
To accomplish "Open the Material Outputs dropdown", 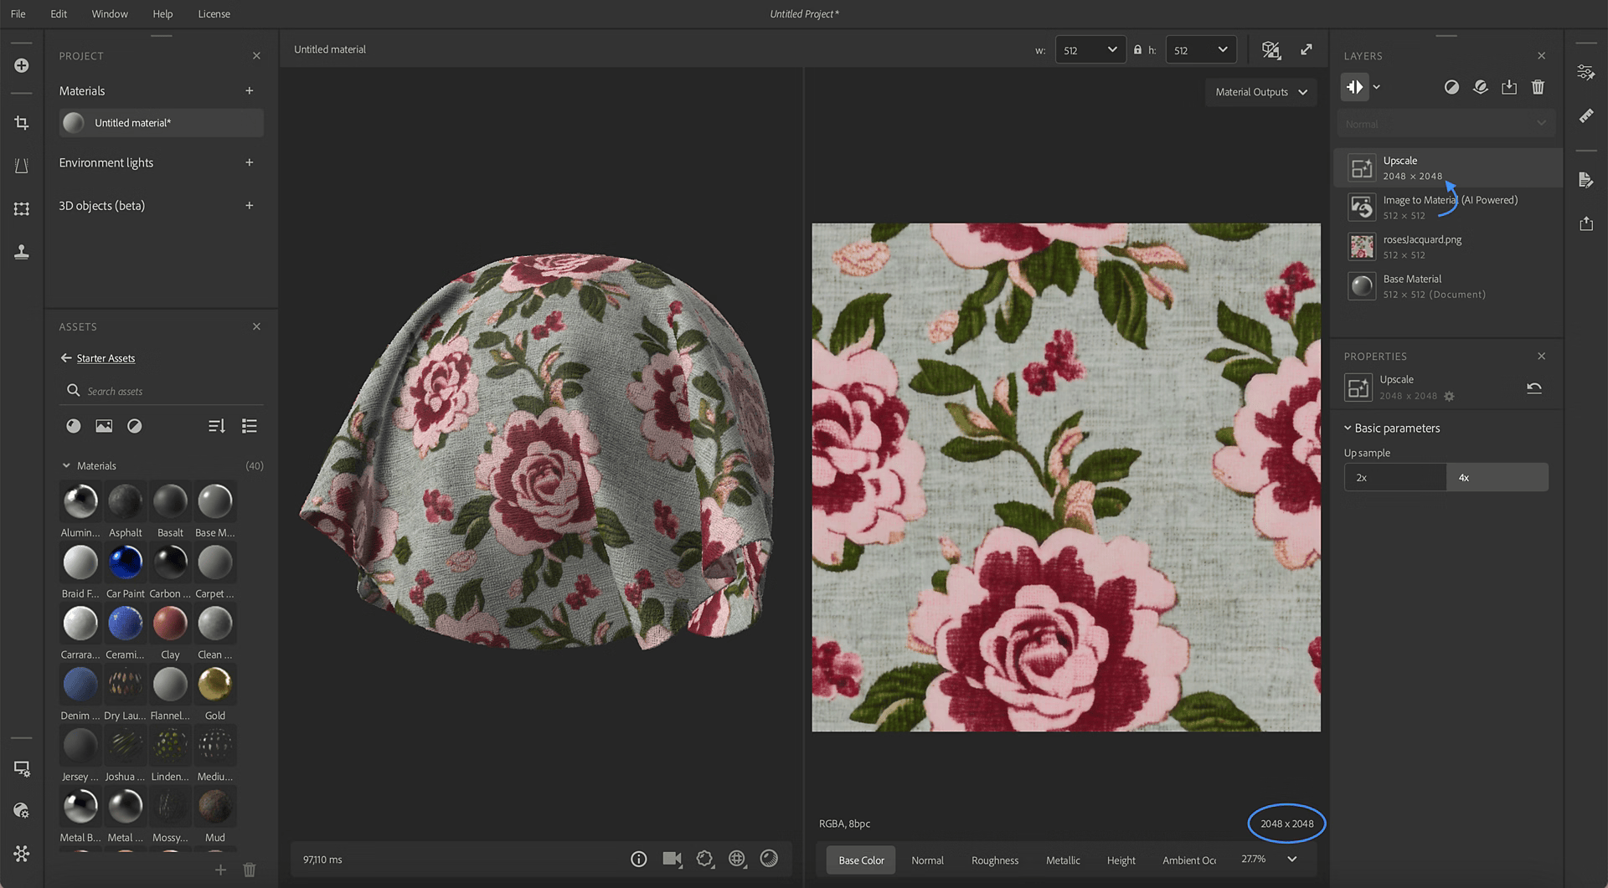I will point(1260,92).
